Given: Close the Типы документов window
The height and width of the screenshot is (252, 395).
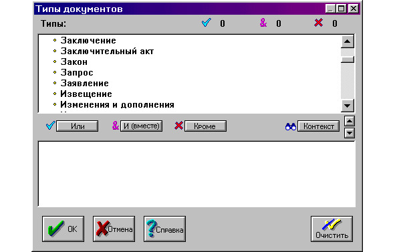Looking at the screenshot, I should (354, 9).
